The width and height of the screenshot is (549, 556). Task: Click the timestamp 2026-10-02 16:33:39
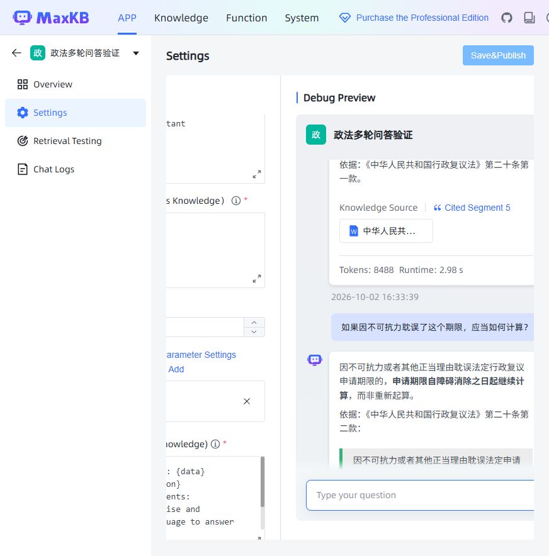point(375,297)
